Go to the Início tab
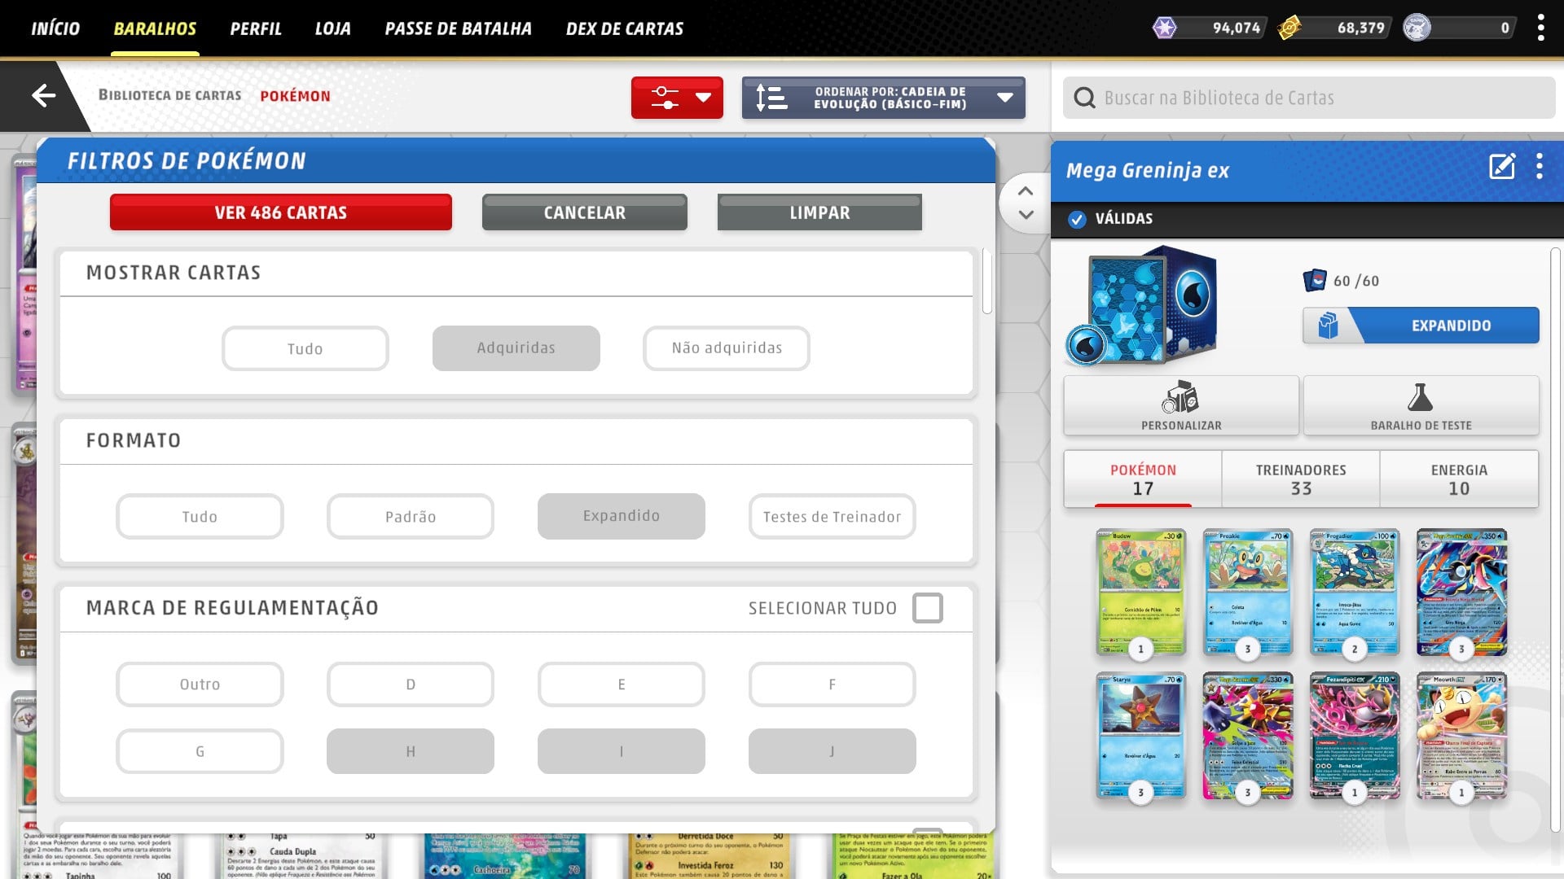This screenshot has width=1564, height=879. (x=55, y=28)
